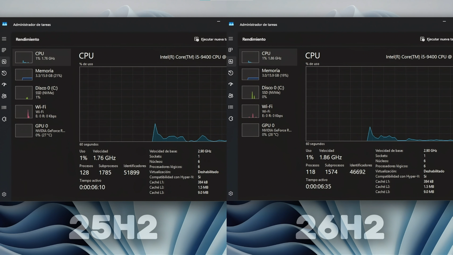Click CPU usage graph in right Task Manager
Image resolution: width=453 pixels, height=255 pixels.
point(379,104)
